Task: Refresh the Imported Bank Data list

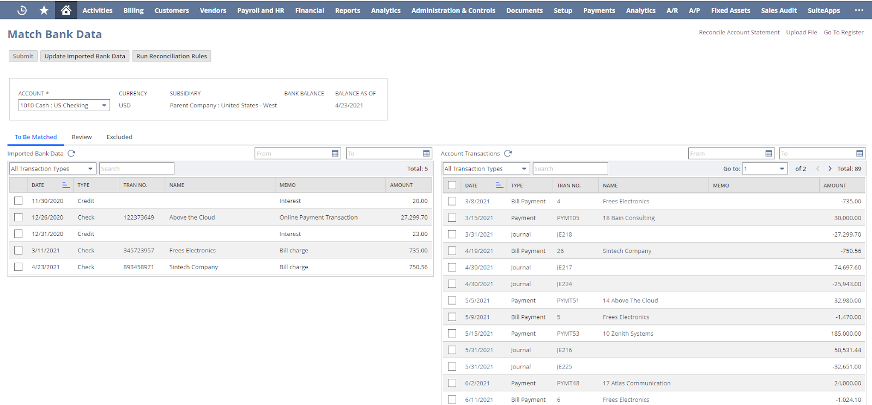Action: [71, 154]
